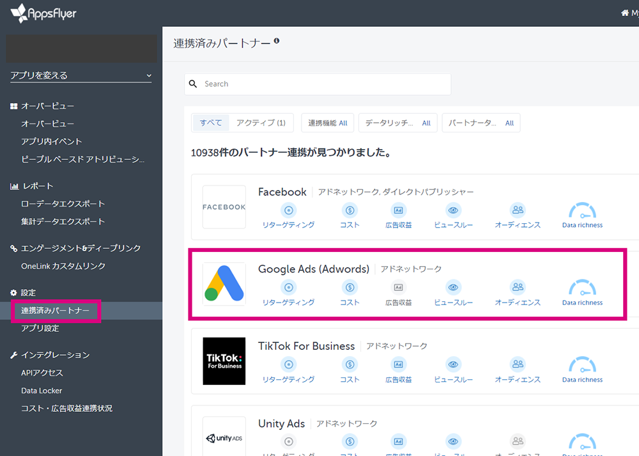This screenshot has height=456, width=639.
Task: Click the 連携済みパートナー page heading
Action: (x=222, y=43)
